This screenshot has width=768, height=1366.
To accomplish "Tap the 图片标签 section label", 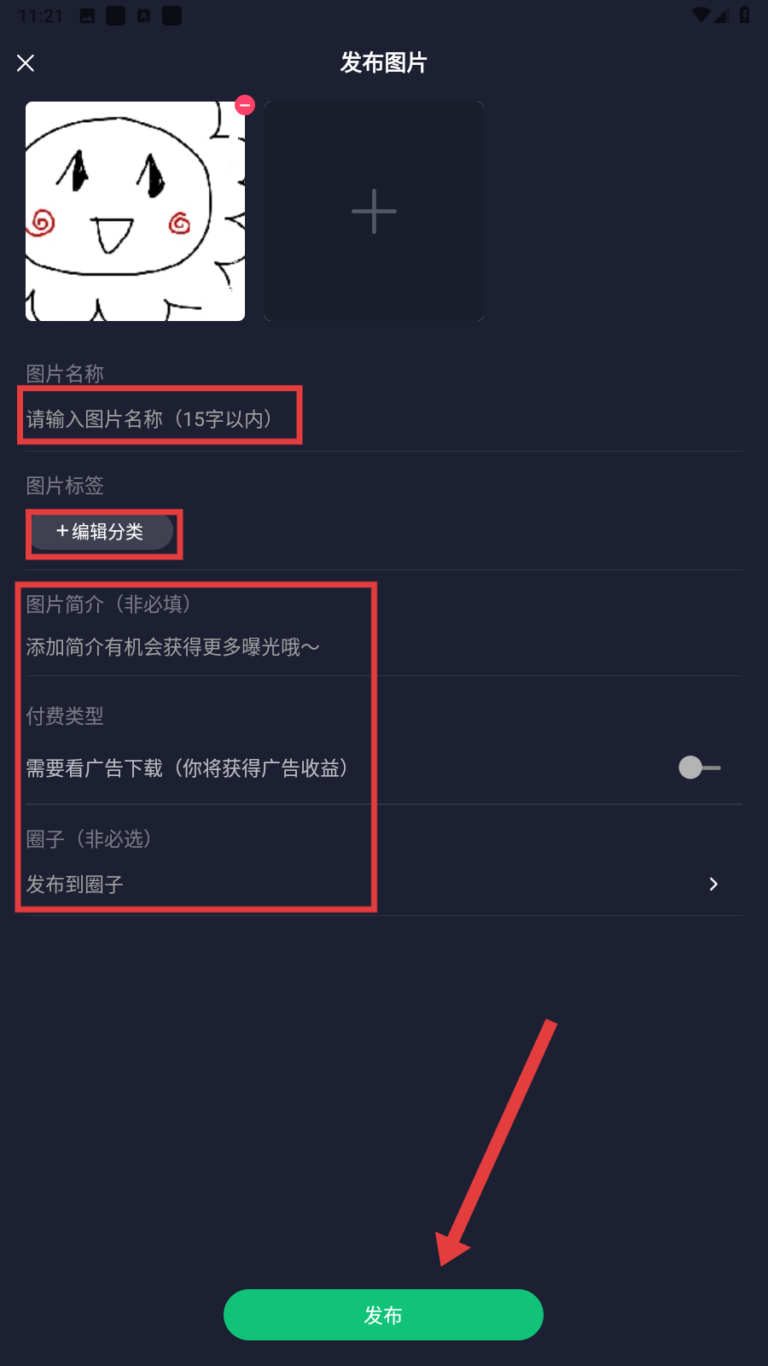I will tap(65, 486).
